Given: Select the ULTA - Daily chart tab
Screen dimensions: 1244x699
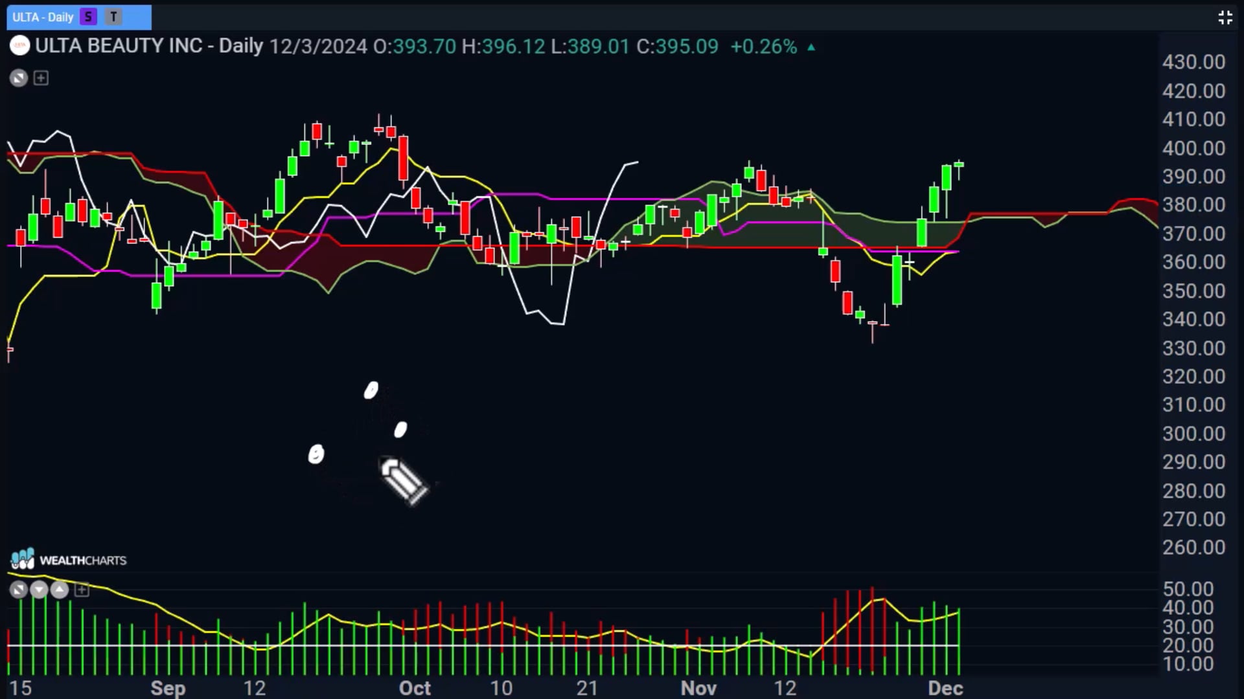Looking at the screenshot, I should (79, 17).
